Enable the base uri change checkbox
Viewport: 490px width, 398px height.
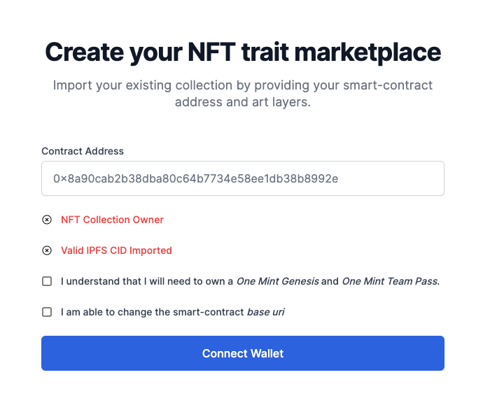[x=47, y=312]
